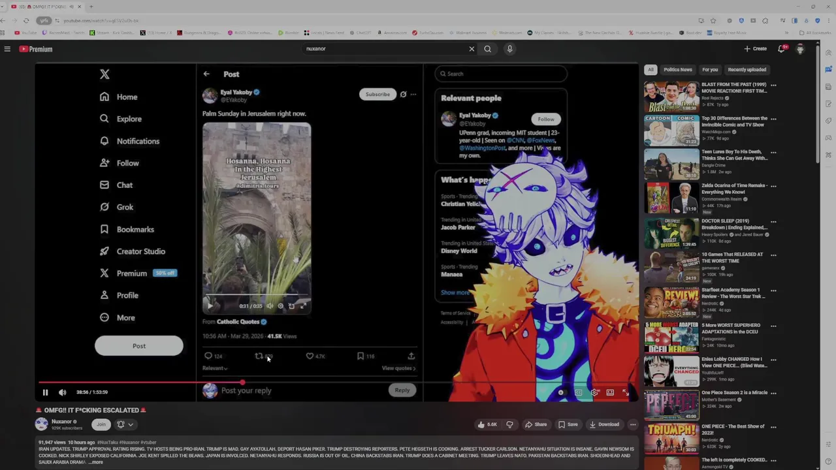Expand description with '...more'
The image size is (836, 470).
click(x=95, y=462)
